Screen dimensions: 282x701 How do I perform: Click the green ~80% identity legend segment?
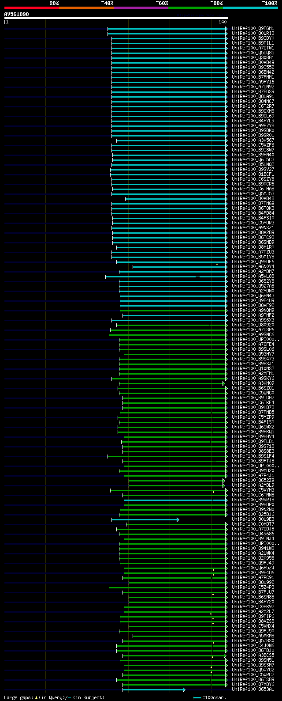point(196,8)
